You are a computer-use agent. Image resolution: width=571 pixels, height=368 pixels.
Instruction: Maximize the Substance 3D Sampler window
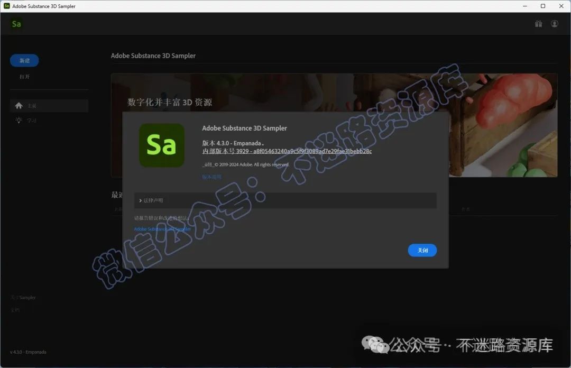click(543, 6)
